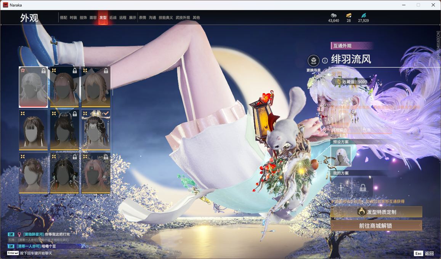The height and width of the screenshot is (259, 441).
Task: Select the highlighted 发型 hairstyle tab
Action: pos(103,18)
